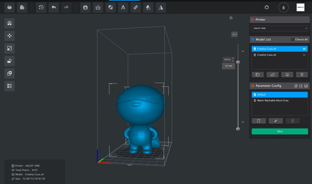Click the Model List panel header
Viewport: 312px width, 184px height.
click(x=280, y=40)
